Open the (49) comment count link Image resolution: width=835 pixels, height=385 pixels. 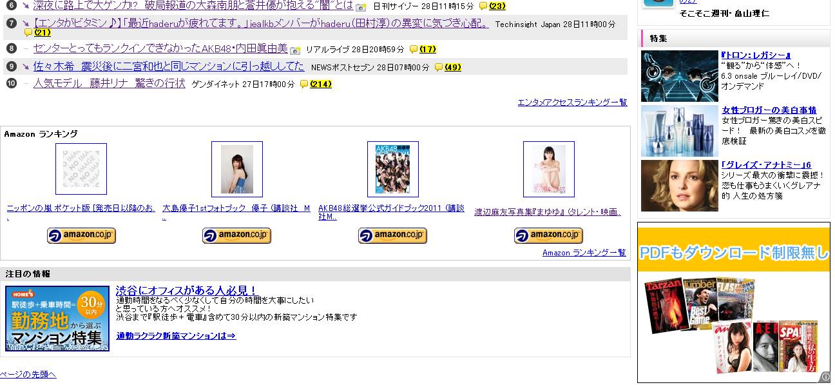pyautogui.click(x=453, y=67)
